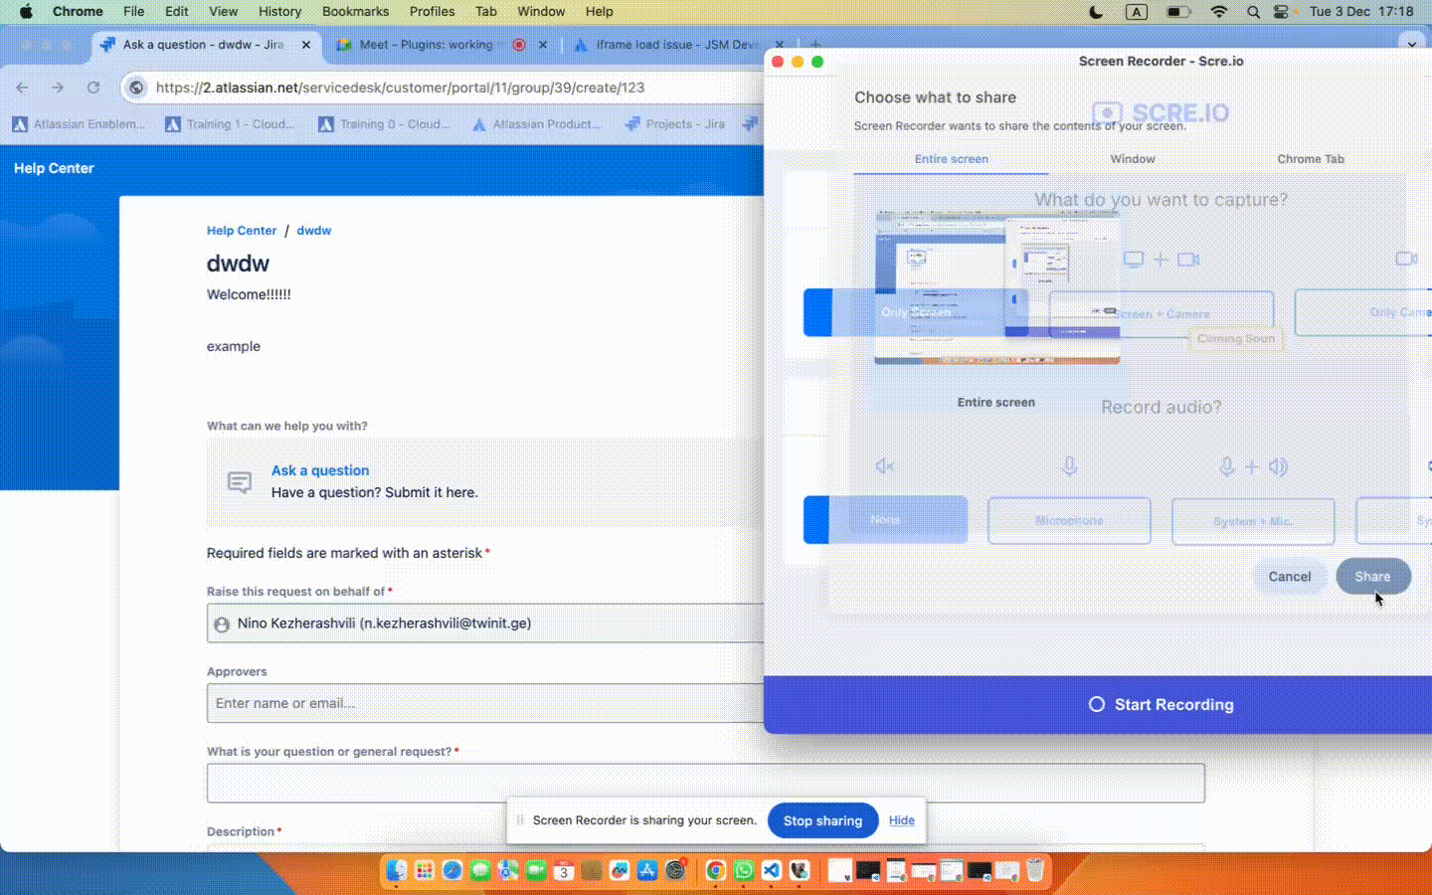Image resolution: width=1432 pixels, height=895 pixels.
Task: Close the 'Ask a question - dwdw' tab
Action: point(306,45)
